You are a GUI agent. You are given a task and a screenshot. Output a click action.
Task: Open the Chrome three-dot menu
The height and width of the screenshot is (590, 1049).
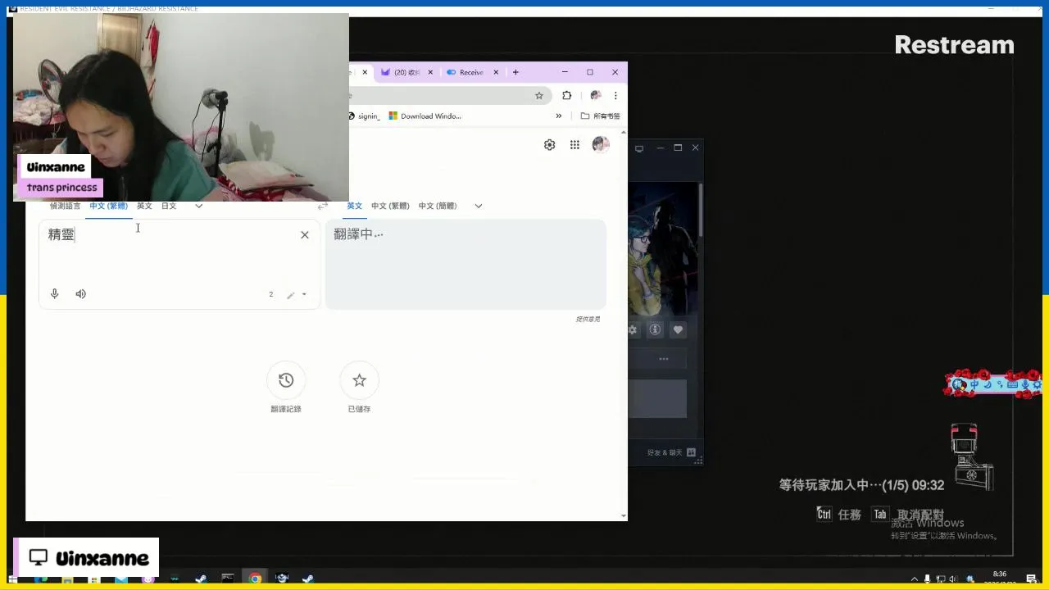pyautogui.click(x=616, y=95)
